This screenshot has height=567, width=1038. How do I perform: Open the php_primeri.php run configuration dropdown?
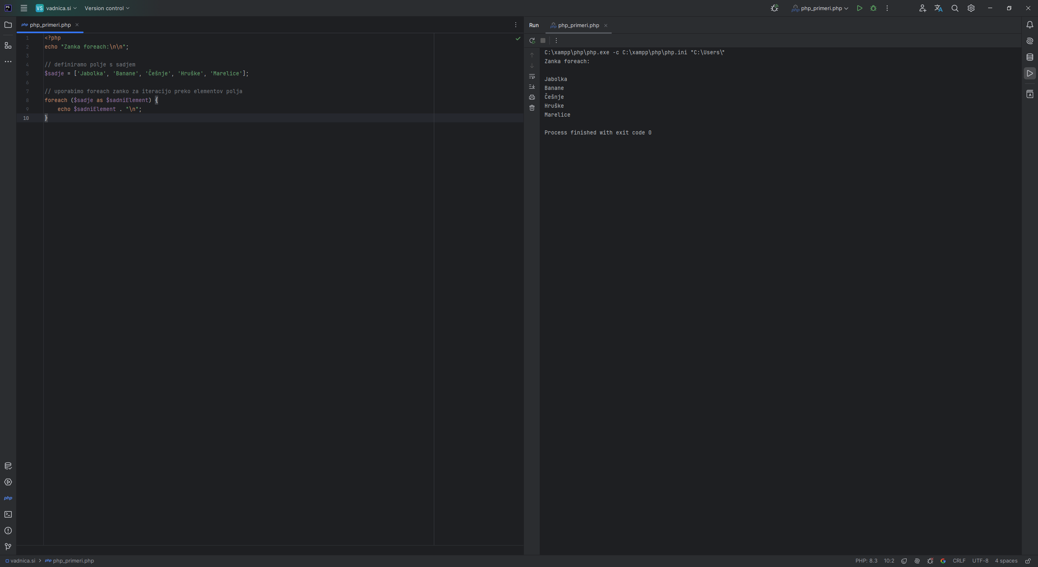pos(819,8)
